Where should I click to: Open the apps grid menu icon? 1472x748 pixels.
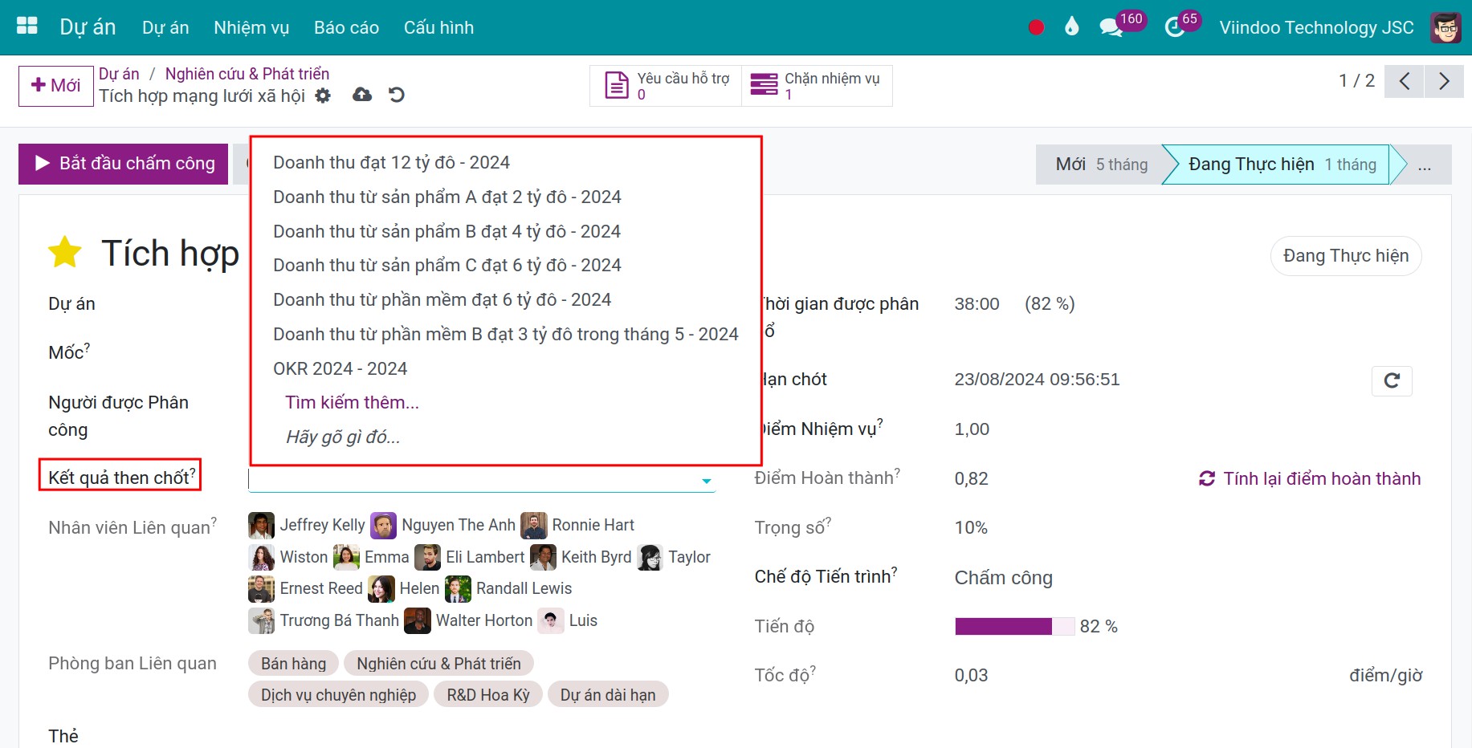pos(27,26)
